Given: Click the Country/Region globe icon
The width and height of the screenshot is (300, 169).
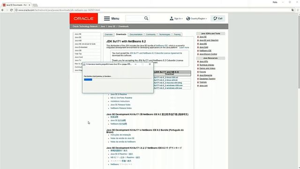Looking at the screenshot, I should 188,18.
